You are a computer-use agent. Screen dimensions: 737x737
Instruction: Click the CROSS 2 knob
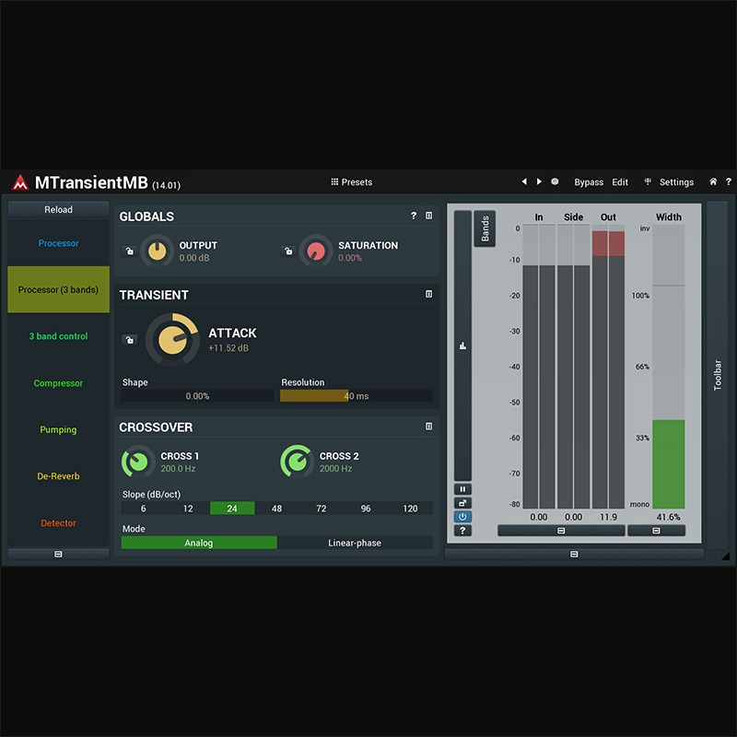(x=297, y=462)
